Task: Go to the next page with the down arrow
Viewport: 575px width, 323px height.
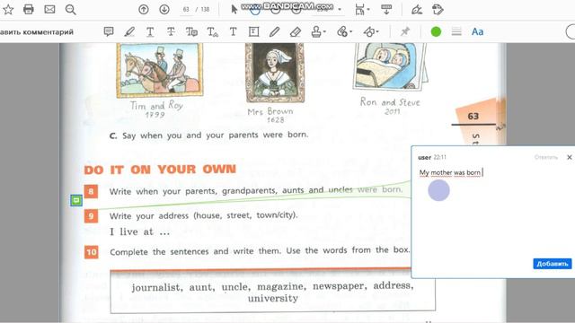Action: 164,10
